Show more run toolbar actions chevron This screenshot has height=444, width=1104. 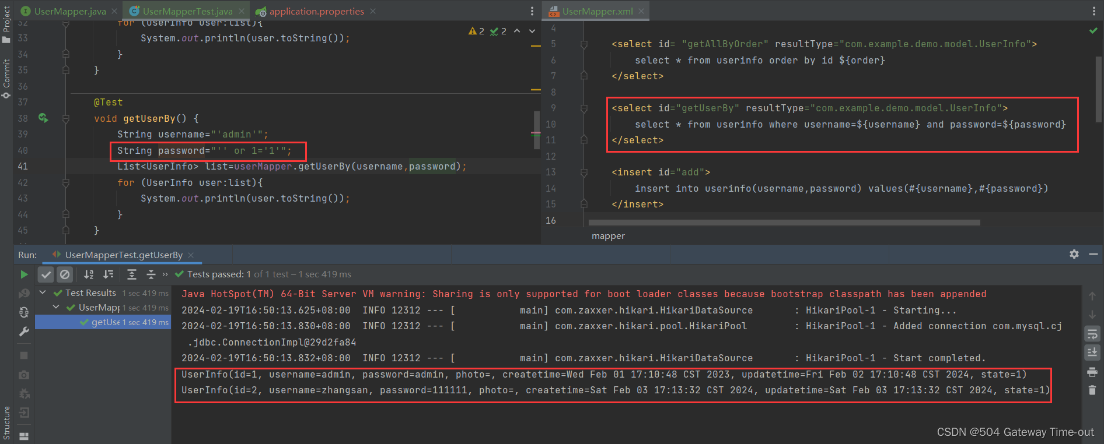click(x=165, y=274)
